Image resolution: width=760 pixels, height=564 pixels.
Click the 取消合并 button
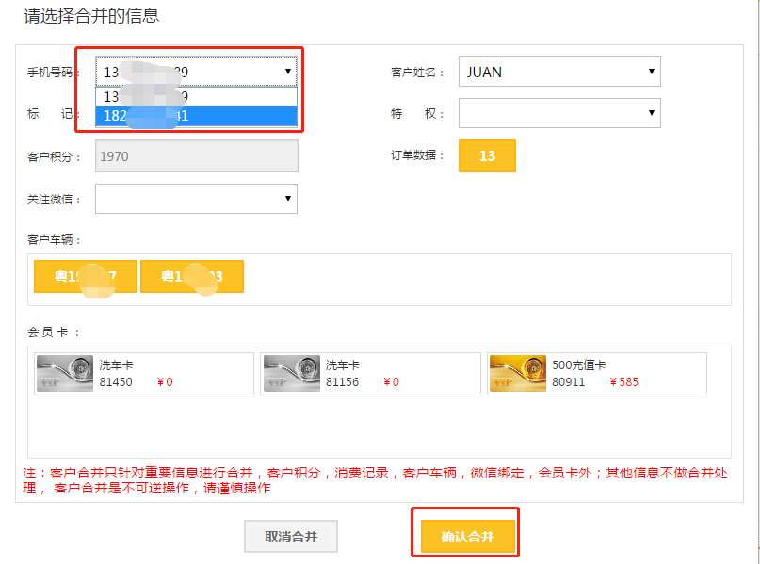[x=291, y=537]
